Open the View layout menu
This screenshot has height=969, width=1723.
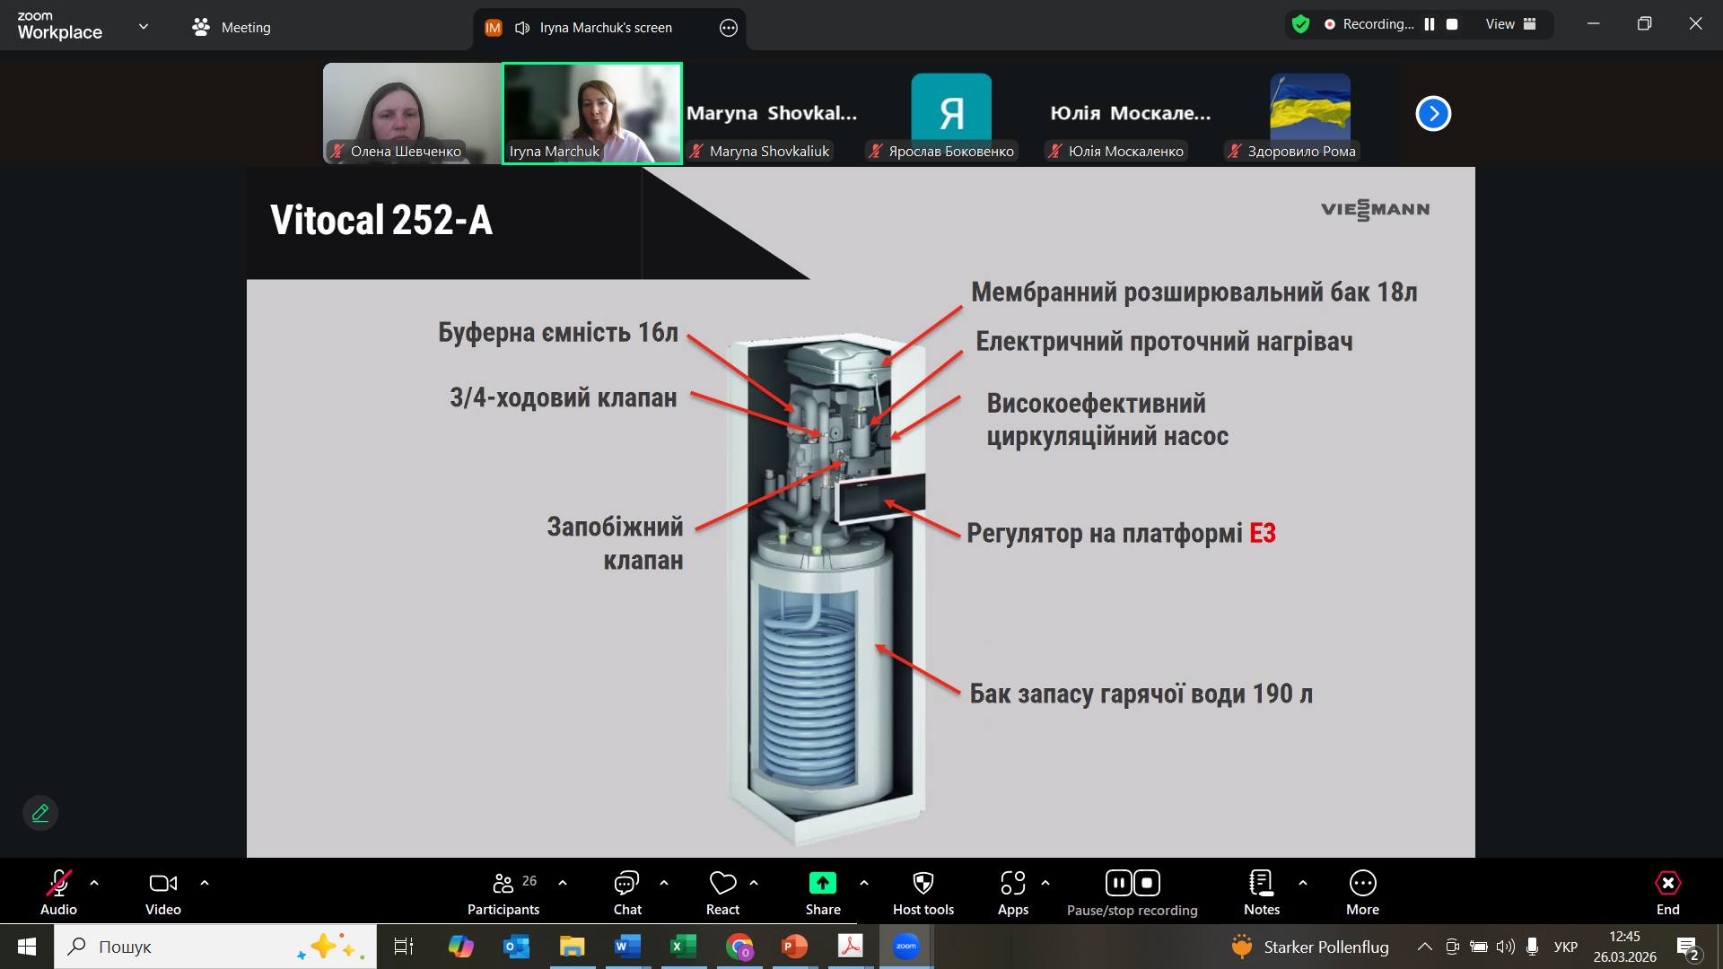click(x=1510, y=24)
